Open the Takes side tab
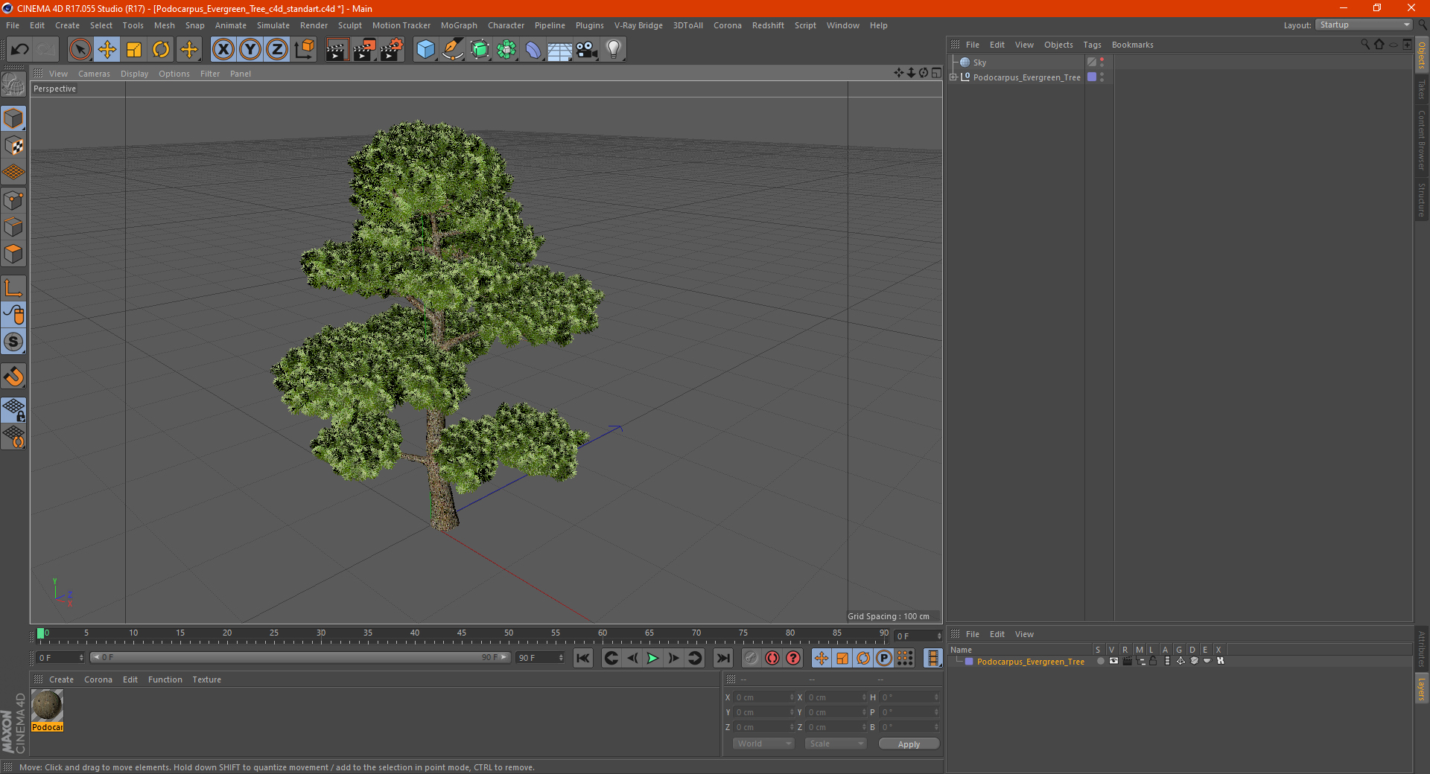 (x=1422, y=89)
